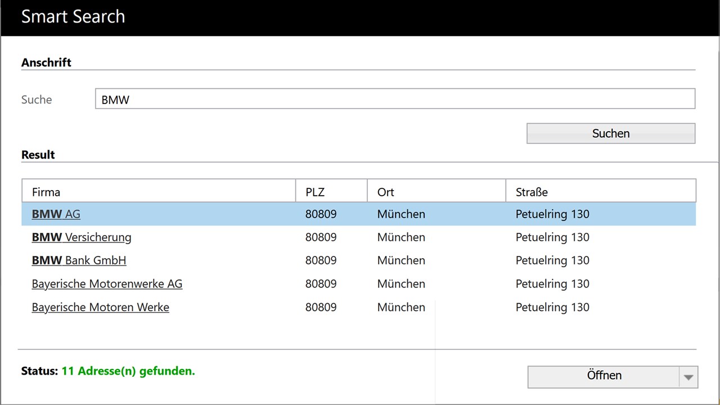This screenshot has width=720, height=405.
Task: Select München in Bayerische Motorenwerke AG row
Action: coord(401,284)
